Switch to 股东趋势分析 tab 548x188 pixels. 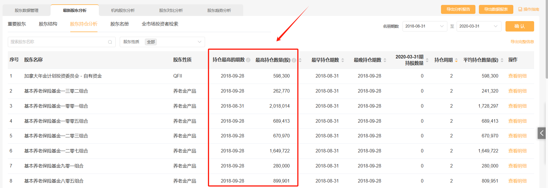click(x=219, y=10)
